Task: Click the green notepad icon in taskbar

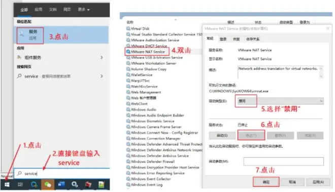Action: [x=102, y=184]
